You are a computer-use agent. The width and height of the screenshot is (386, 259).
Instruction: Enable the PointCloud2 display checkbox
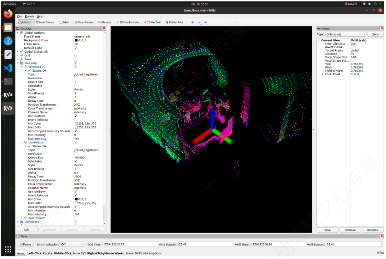tap(75, 218)
